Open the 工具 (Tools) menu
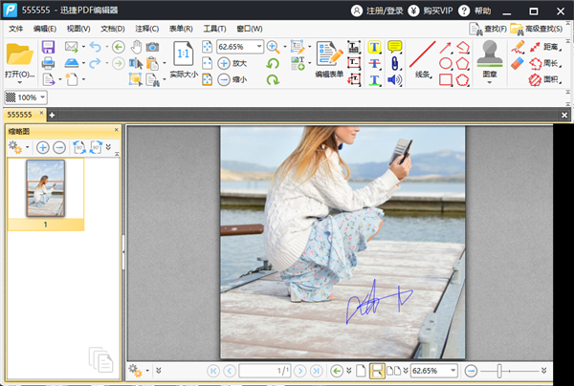 [x=214, y=29]
